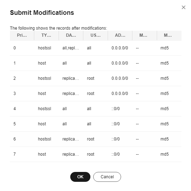Click the Cancel button
Screen dimensions: 191x191
coord(107,177)
